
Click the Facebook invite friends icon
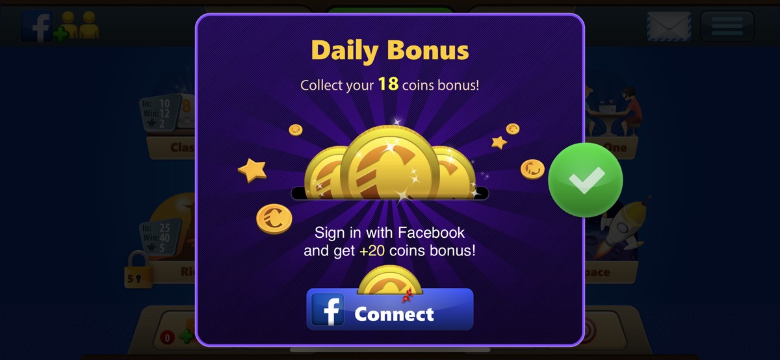point(59,27)
